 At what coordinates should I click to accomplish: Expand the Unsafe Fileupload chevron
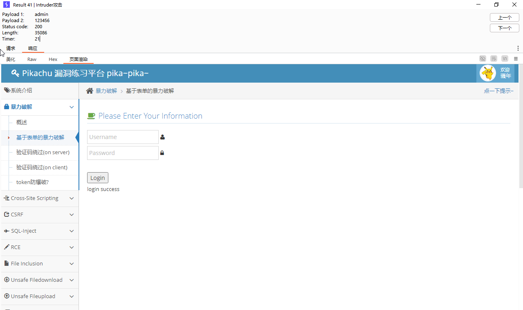(x=72, y=297)
